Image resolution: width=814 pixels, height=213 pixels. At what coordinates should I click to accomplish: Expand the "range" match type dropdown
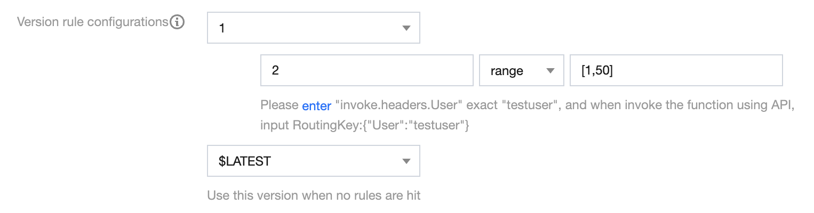pos(521,70)
